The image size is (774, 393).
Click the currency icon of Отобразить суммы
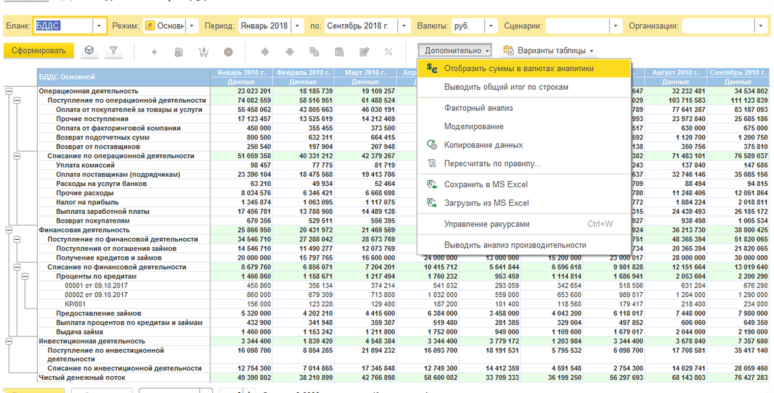tap(432, 68)
